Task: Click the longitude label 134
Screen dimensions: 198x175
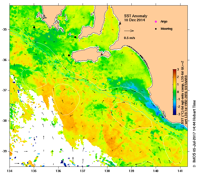Action: pos(10,171)
